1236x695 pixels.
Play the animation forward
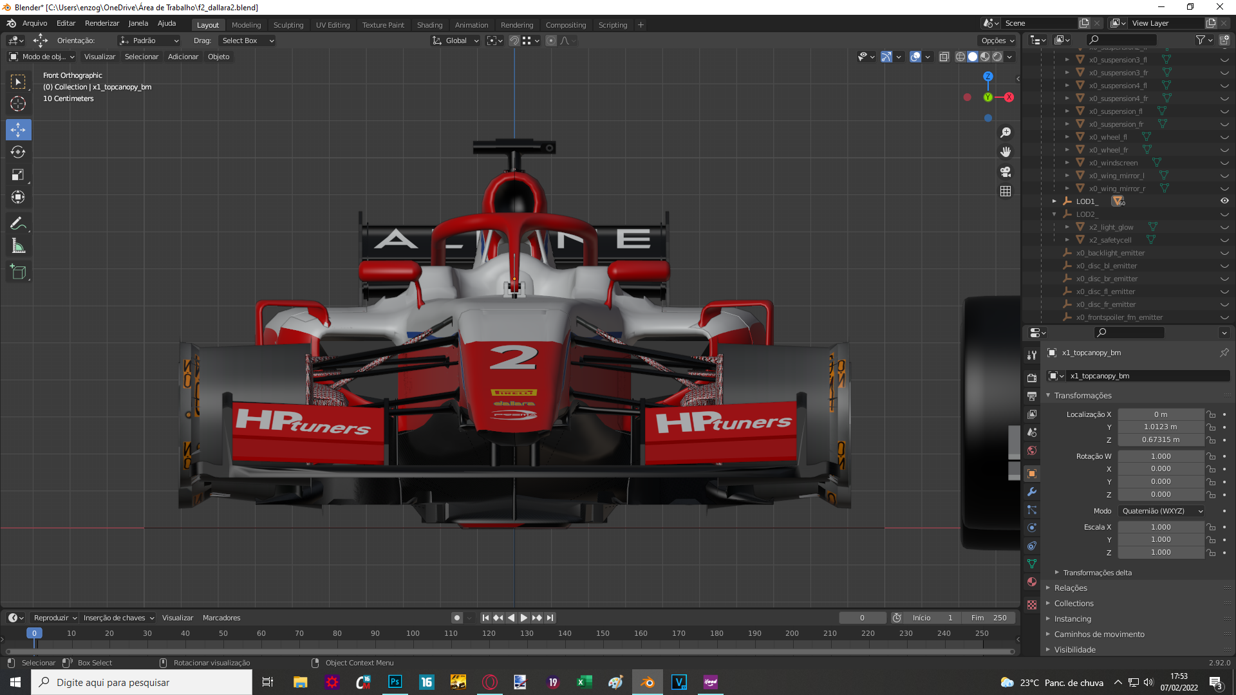524,618
